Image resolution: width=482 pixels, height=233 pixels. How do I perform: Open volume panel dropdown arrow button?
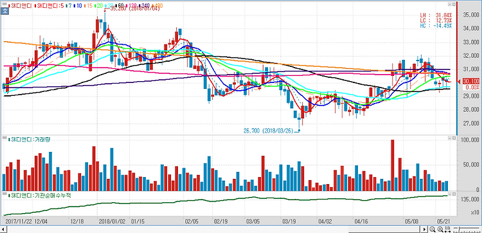(x=449, y=138)
